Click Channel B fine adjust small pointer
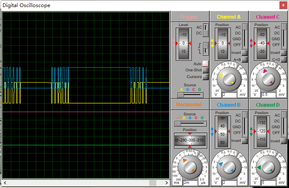Image resolution: width=289 pixels, height=188 pixels. [232, 170]
